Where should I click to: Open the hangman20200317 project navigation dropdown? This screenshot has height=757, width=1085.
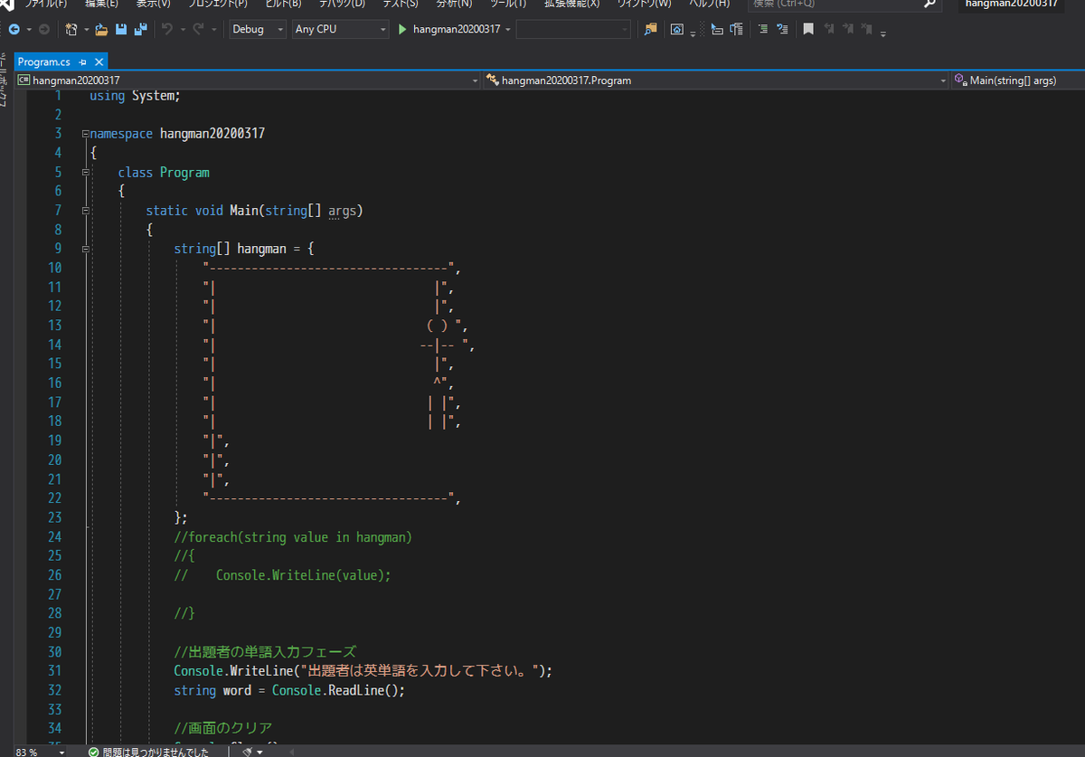point(248,80)
